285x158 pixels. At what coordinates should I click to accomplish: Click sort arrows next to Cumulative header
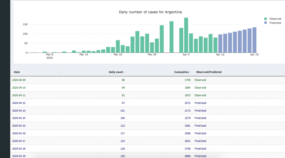pos(191,72)
